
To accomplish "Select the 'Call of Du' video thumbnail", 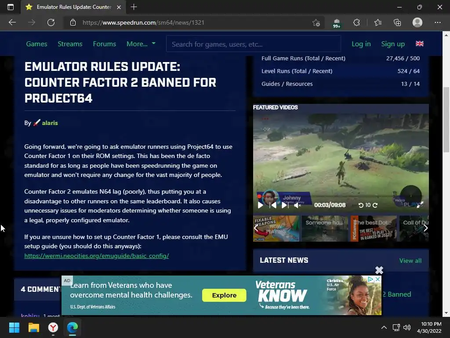I will tap(414, 228).
